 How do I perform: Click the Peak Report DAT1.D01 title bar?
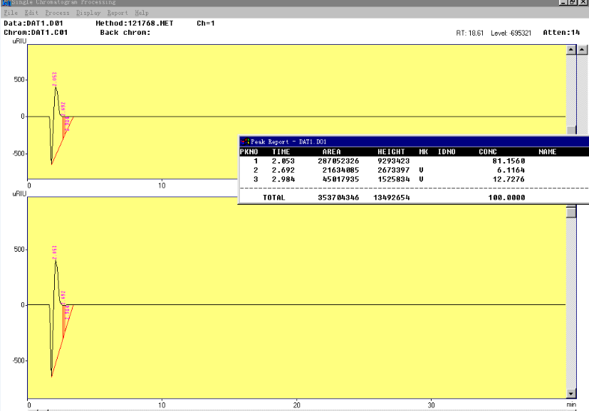414,142
